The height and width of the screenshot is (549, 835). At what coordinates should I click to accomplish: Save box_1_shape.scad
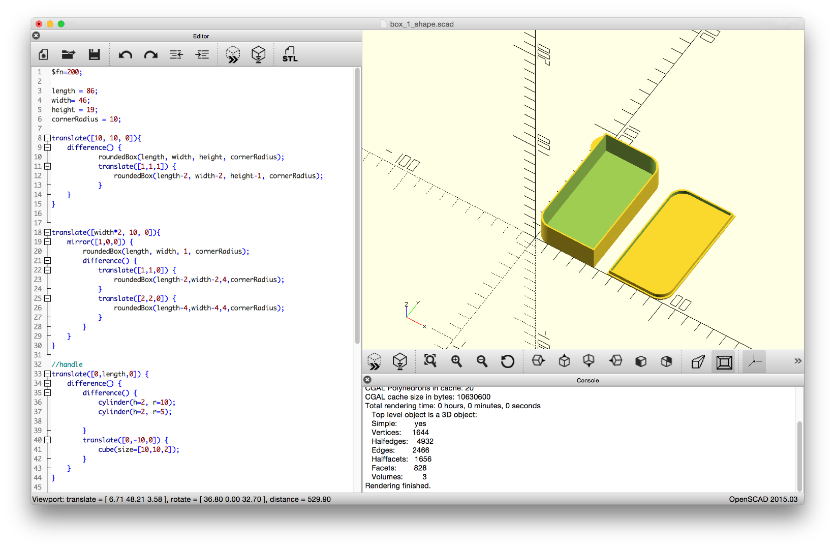pos(94,54)
